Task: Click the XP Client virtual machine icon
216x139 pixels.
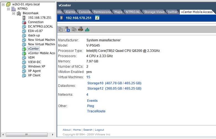Action: 24,75
